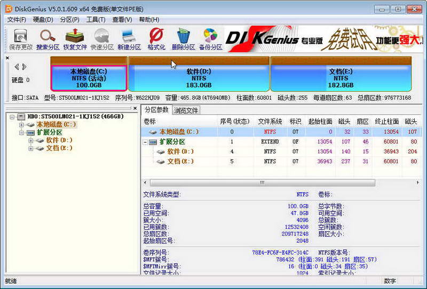Click the Save Changes (保存更改) toolbar icon
The image size is (427, 289).
21,40
